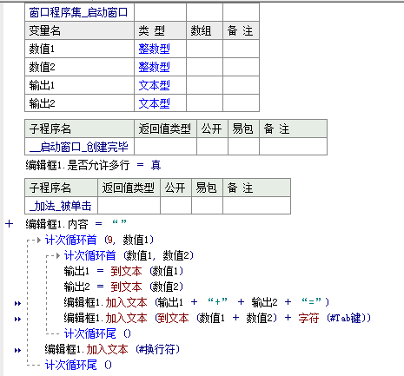Click the double-arrow marker beside #换行符 line
The width and height of the screenshot is (404, 376).
coord(17,350)
